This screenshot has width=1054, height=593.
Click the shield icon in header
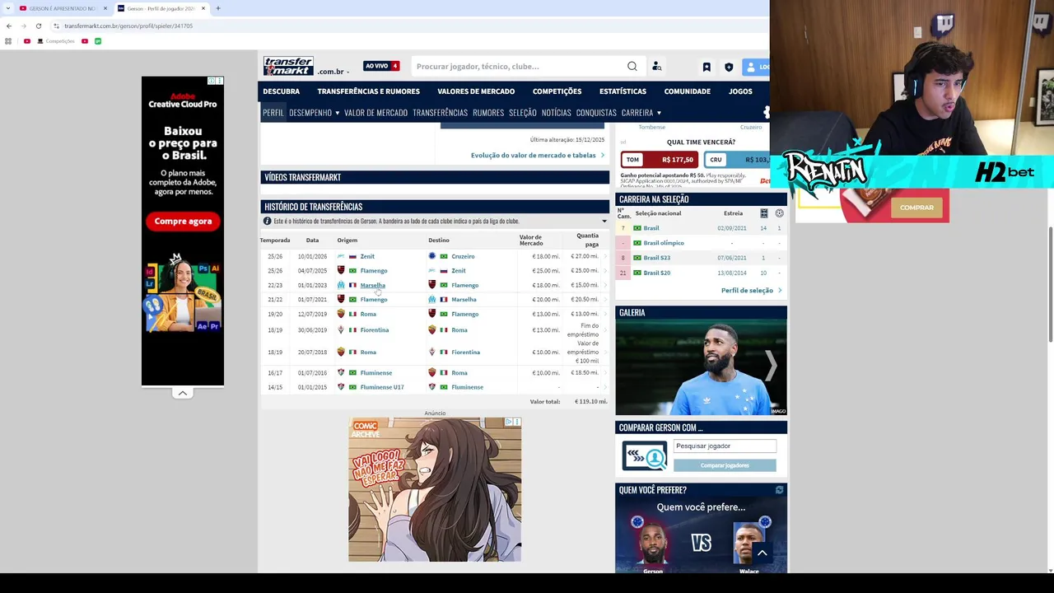pos(729,67)
